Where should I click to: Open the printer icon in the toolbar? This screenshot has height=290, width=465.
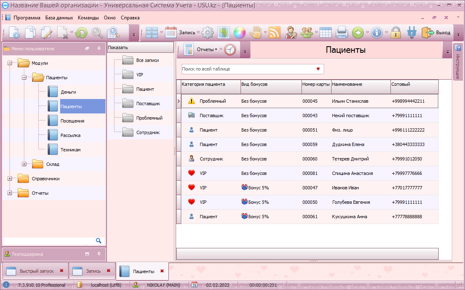[342, 33]
